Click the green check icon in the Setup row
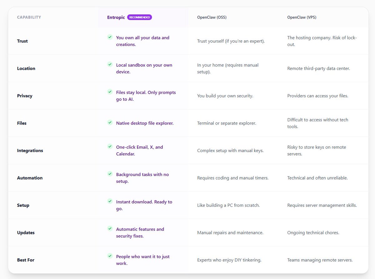Screen dimensions: 375x279 click(x=110, y=201)
